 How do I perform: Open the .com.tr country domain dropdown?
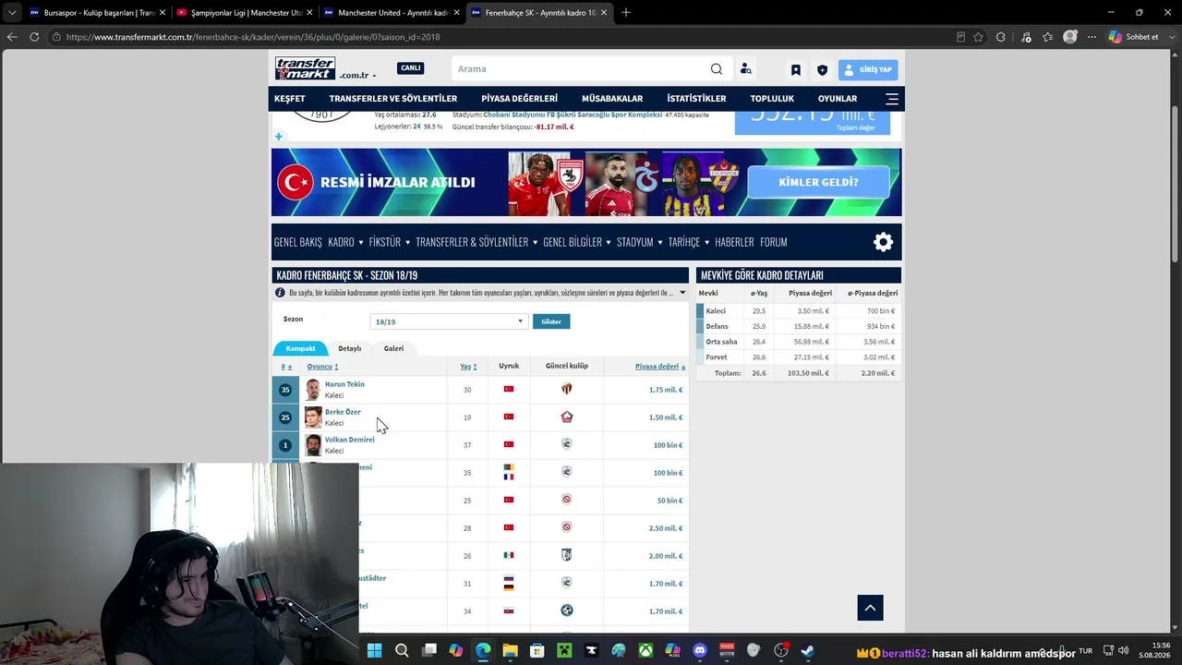357,76
